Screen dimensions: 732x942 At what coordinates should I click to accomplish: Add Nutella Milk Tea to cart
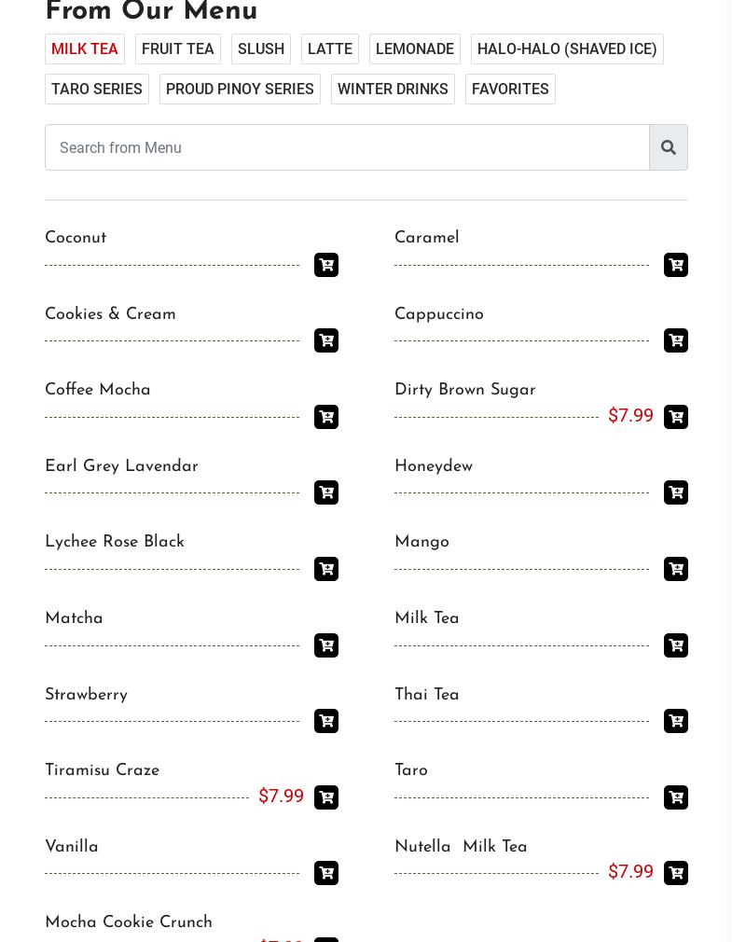click(676, 873)
